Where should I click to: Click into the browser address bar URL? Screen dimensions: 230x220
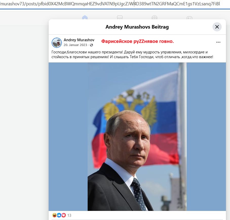110,4
